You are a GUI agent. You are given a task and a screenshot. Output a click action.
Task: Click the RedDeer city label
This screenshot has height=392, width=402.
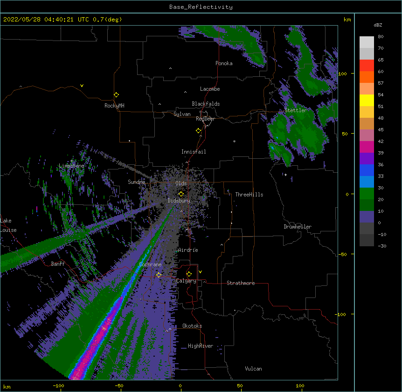coord(205,119)
